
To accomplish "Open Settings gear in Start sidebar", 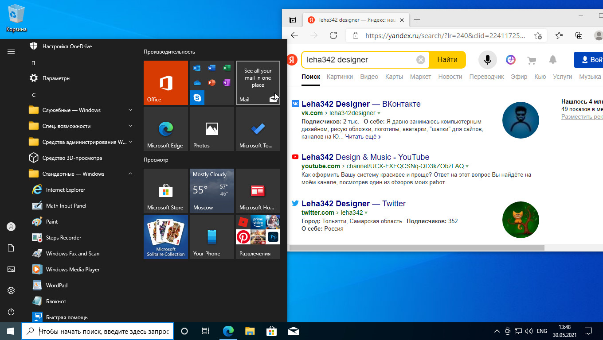I will click(x=11, y=290).
